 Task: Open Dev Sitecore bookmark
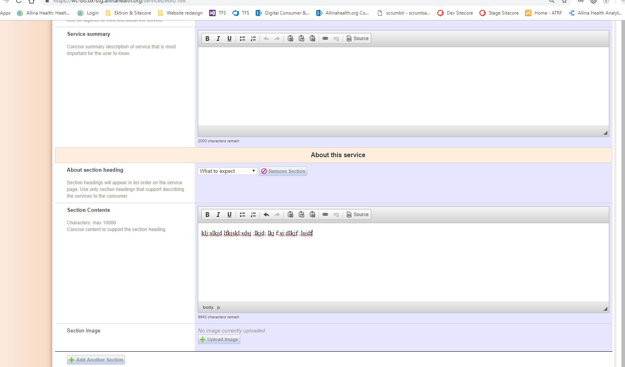[x=455, y=13]
